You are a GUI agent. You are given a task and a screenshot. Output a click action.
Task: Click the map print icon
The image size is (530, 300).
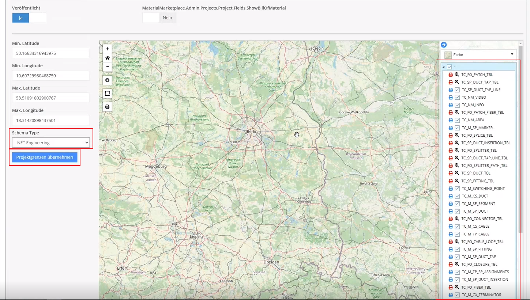[x=107, y=107]
